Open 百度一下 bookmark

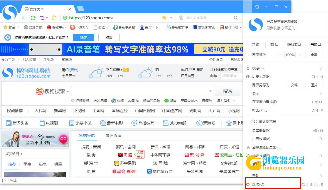pos(150,27)
